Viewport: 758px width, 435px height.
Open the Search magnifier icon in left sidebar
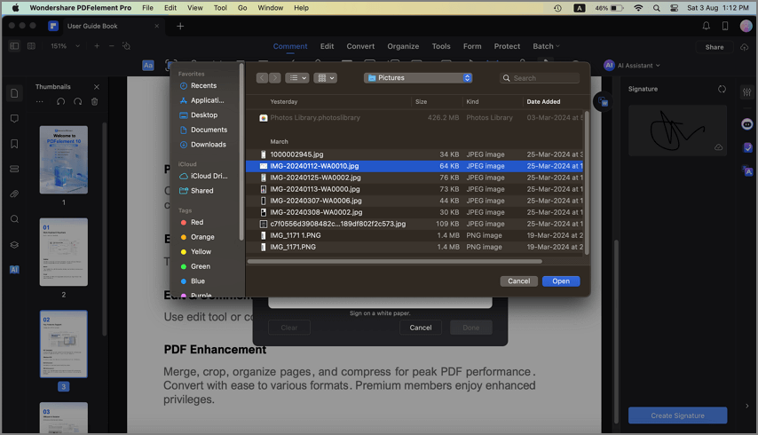tap(14, 219)
